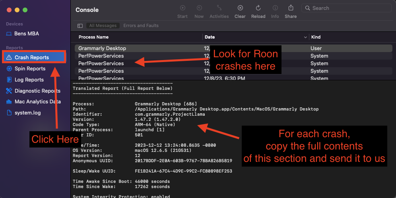Open the Activities toolbar icon
The image size is (396, 198).
point(219,8)
